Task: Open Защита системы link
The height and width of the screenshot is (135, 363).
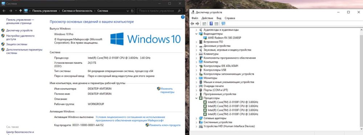Action: pyautogui.click(x=17, y=44)
